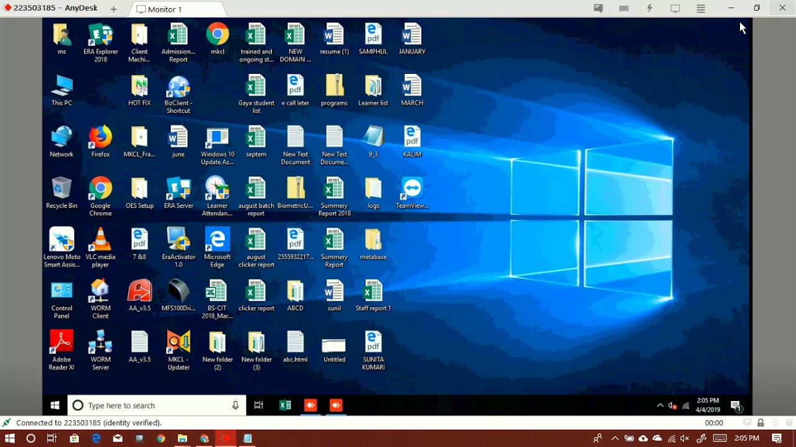796x447 pixels.
Task: Select the JANUARY Word document
Action: 412,39
